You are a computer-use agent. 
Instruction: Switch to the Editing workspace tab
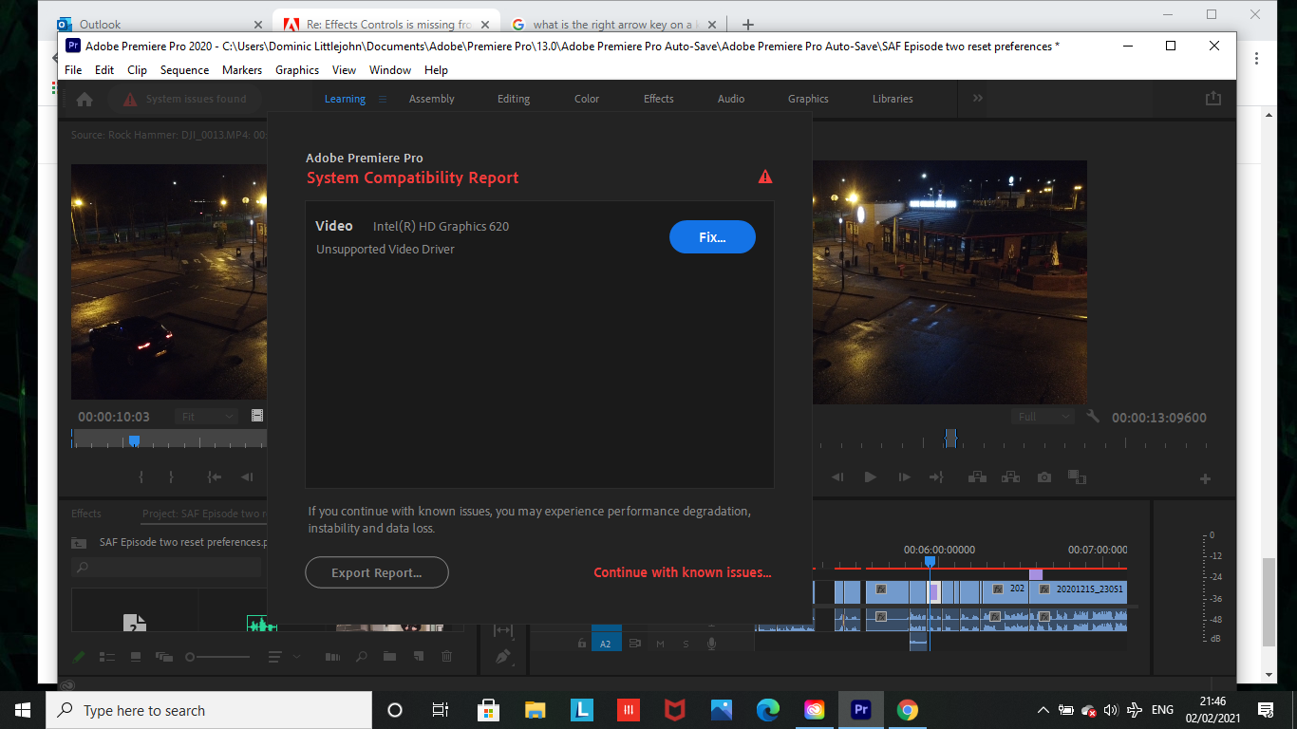click(514, 98)
